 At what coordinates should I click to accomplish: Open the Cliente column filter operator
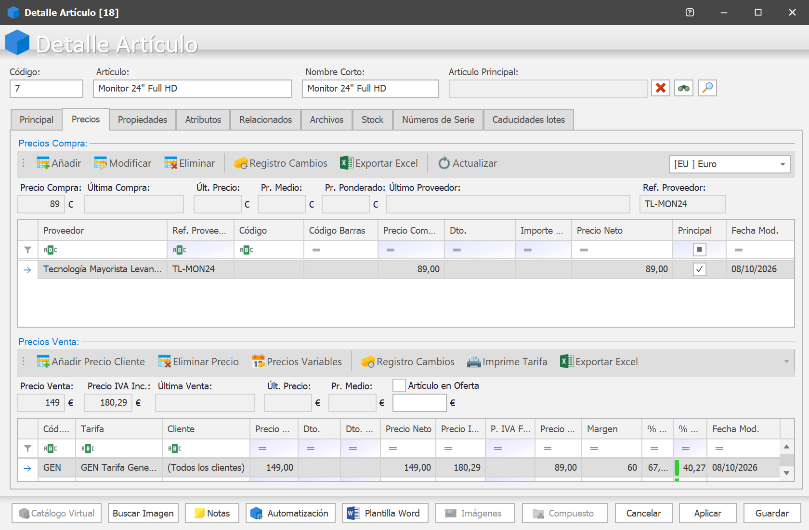(175, 449)
